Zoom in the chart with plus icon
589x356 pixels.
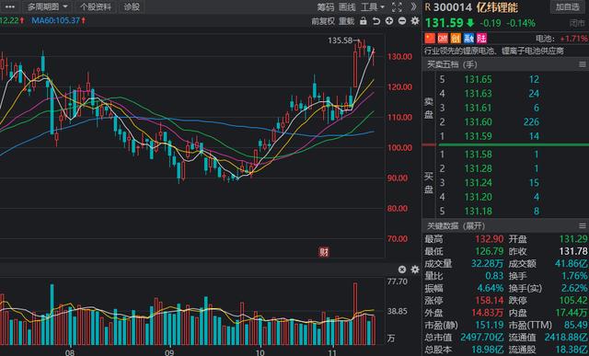(389, 21)
